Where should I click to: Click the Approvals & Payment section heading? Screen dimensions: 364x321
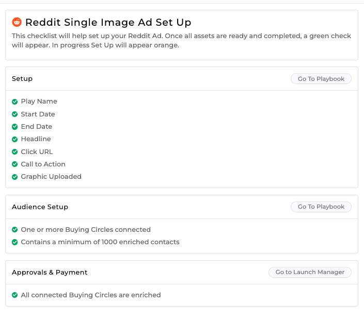[50, 273]
